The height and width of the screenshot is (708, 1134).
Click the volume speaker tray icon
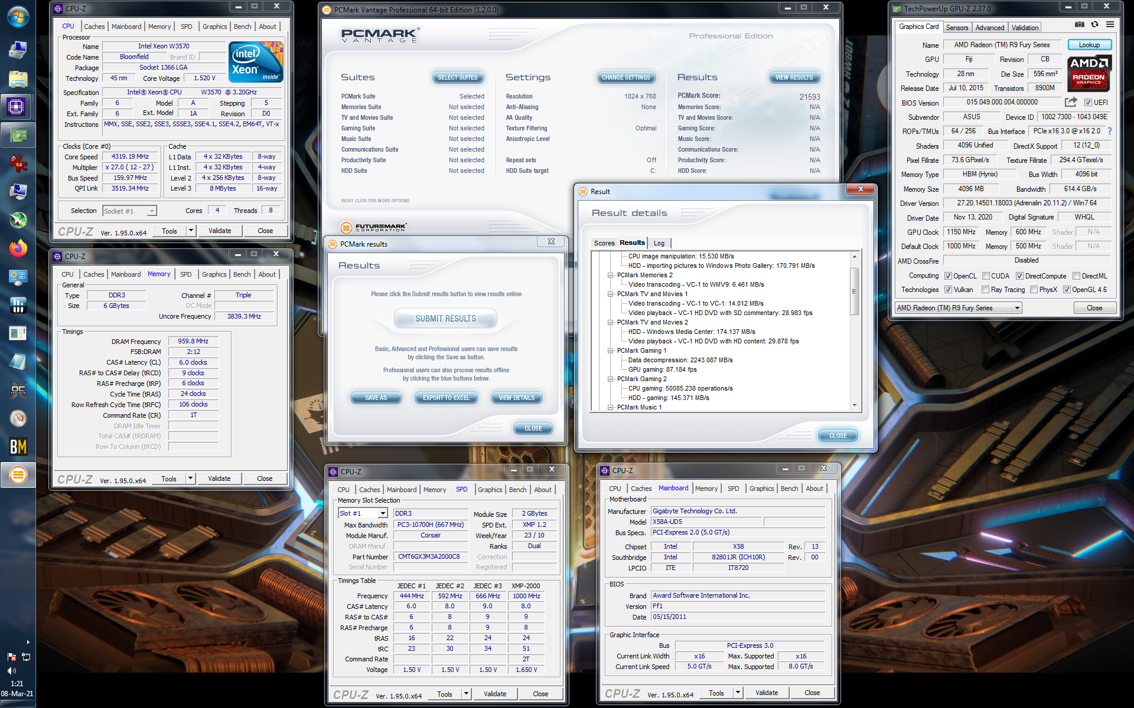tap(11, 671)
